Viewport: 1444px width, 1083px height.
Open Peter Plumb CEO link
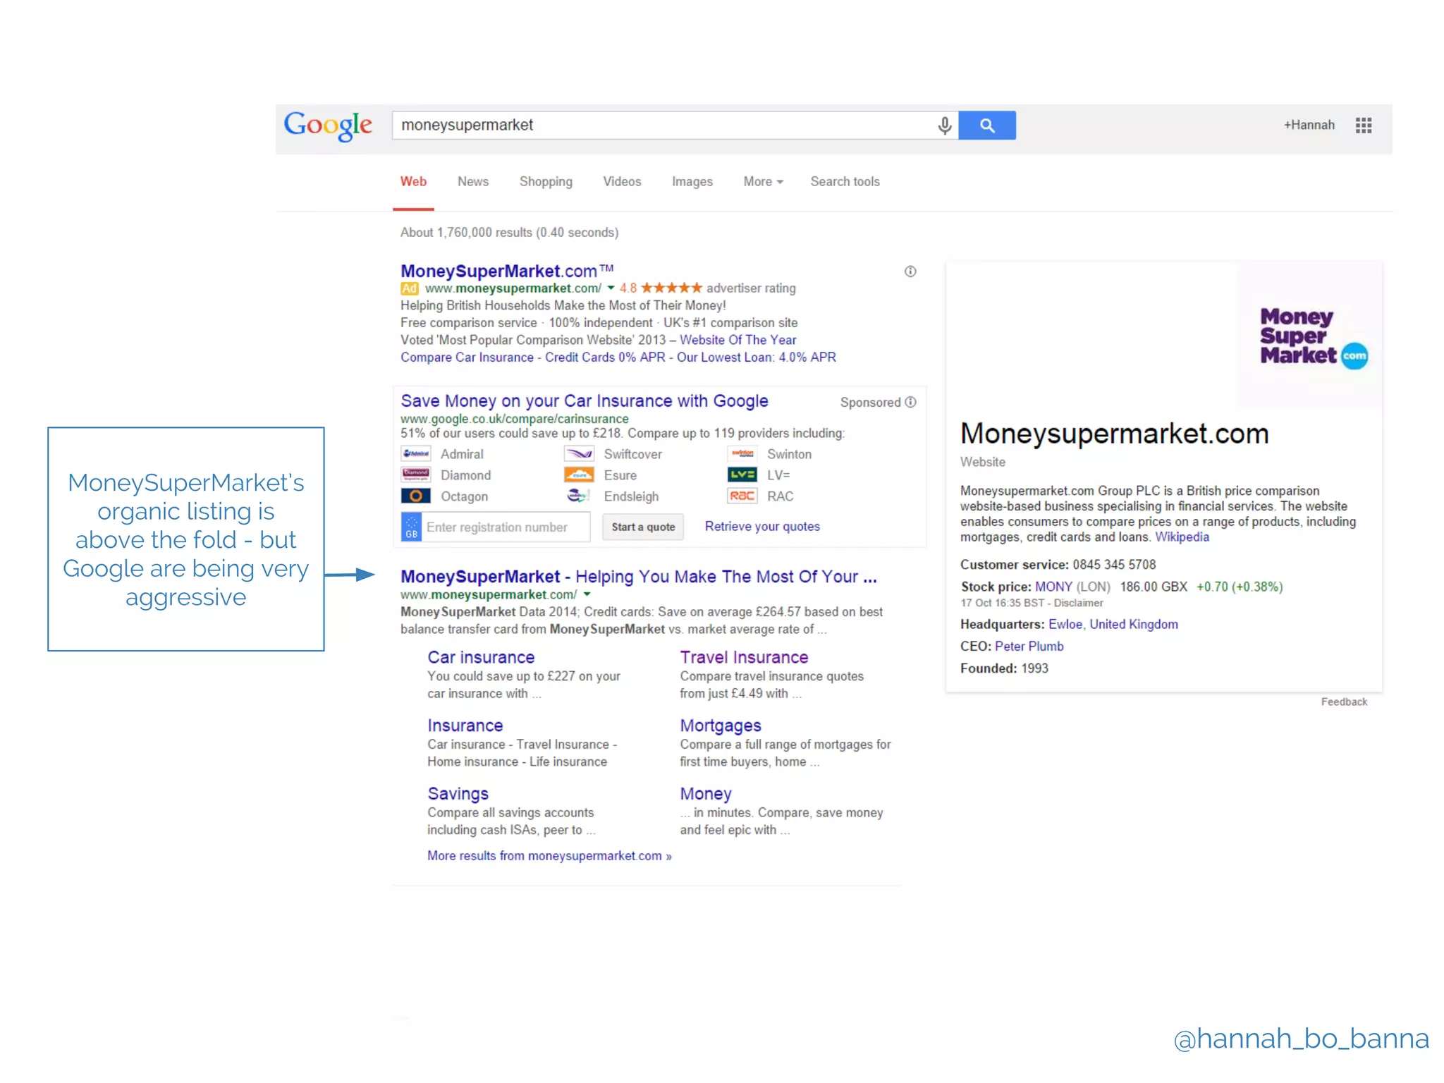(1029, 647)
